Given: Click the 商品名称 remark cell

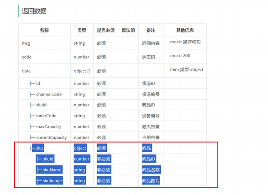Looking at the screenshot, I should [151, 170].
